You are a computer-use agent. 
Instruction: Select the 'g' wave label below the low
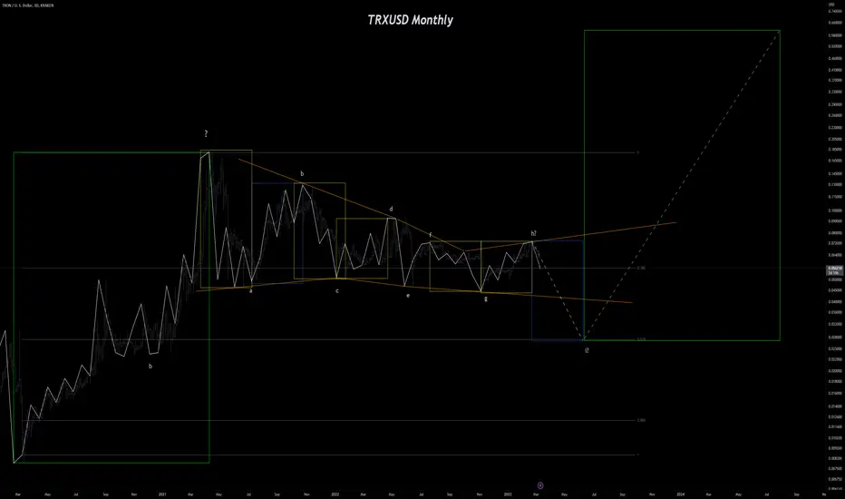coord(486,298)
